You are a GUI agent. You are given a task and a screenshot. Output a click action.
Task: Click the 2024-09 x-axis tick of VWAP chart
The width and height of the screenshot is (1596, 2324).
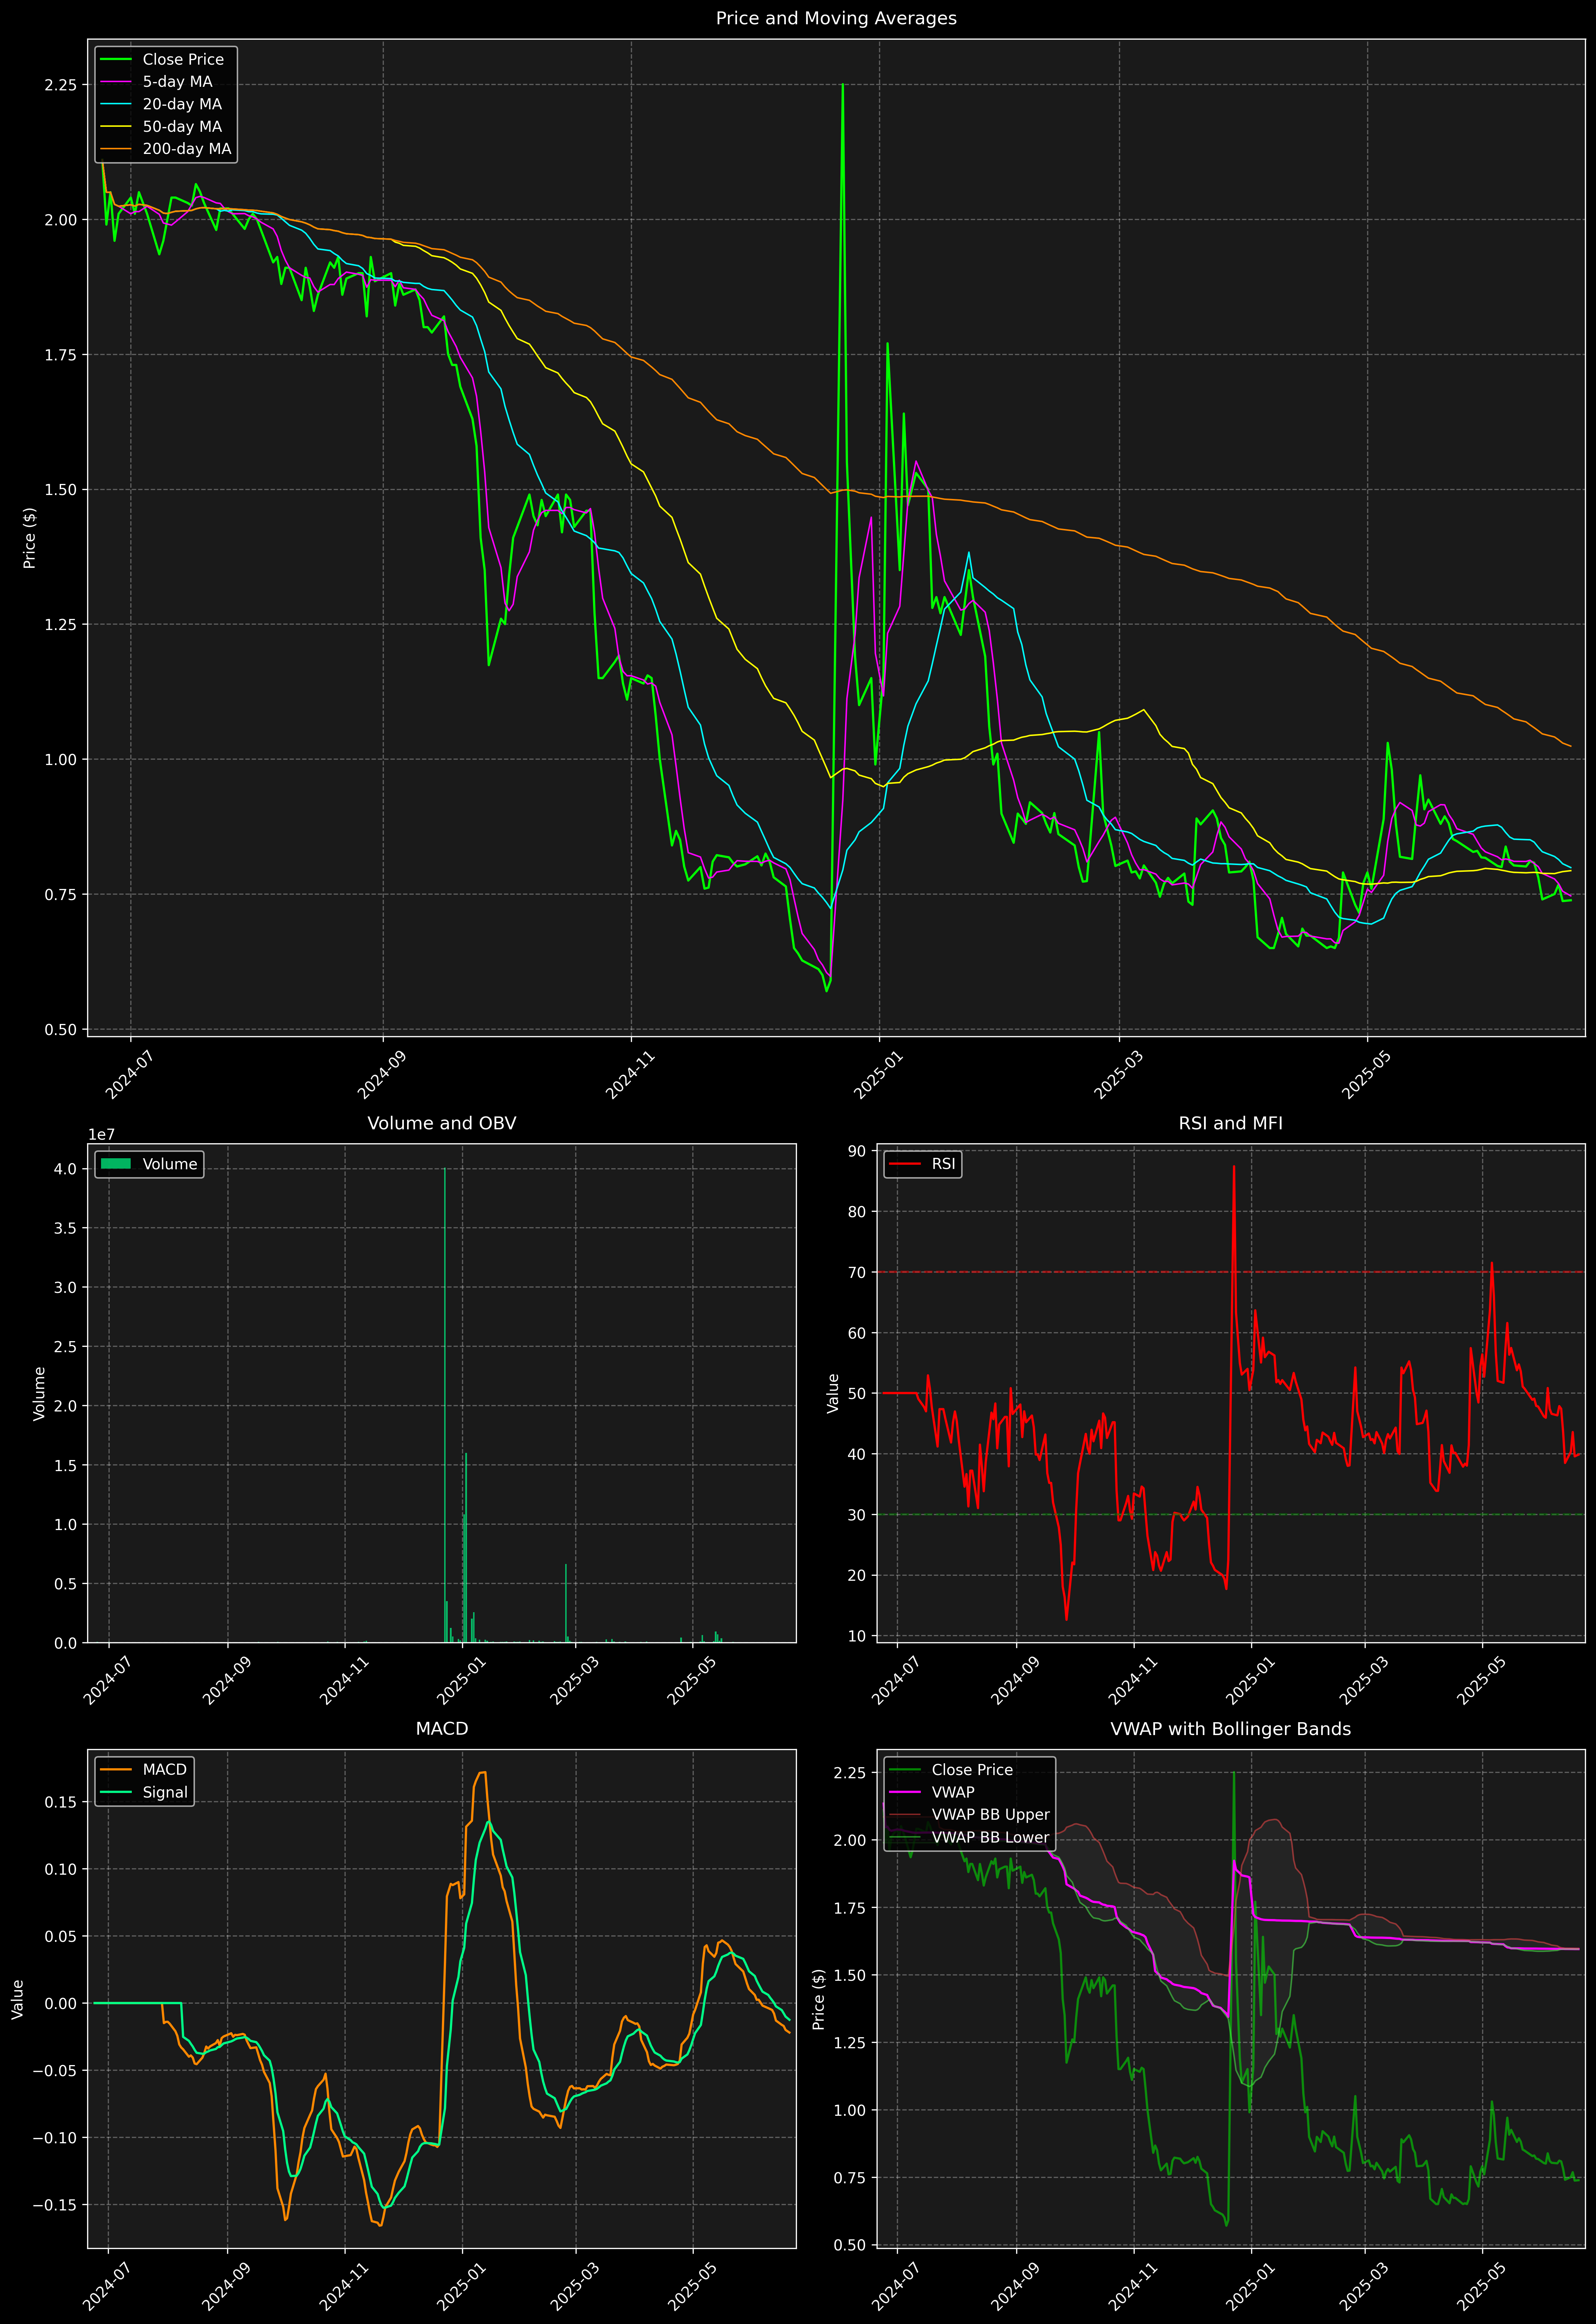click(1015, 2286)
